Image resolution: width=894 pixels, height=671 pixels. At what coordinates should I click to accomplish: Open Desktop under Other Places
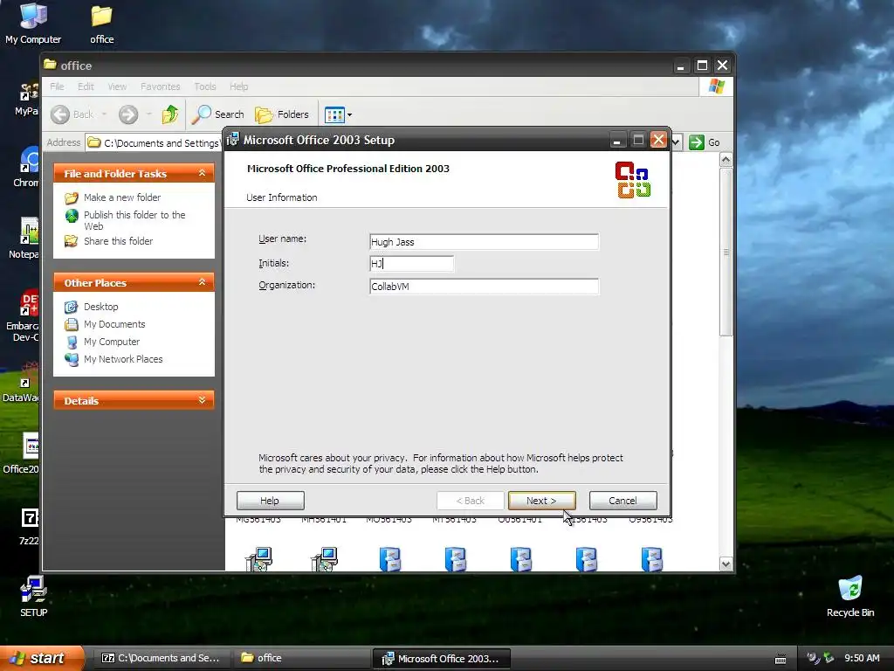click(101, 307)
